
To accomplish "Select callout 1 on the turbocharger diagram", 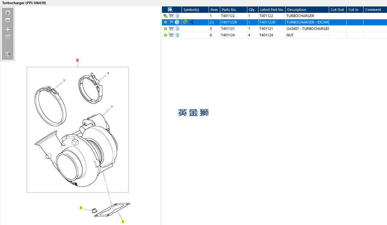I will pos(77,60).
